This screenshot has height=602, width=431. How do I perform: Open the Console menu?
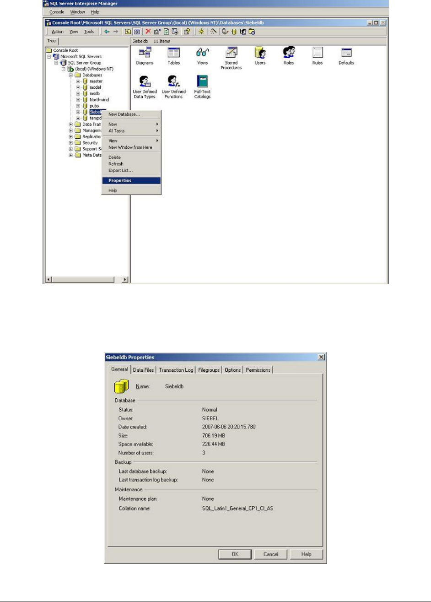tap(57, 11)
